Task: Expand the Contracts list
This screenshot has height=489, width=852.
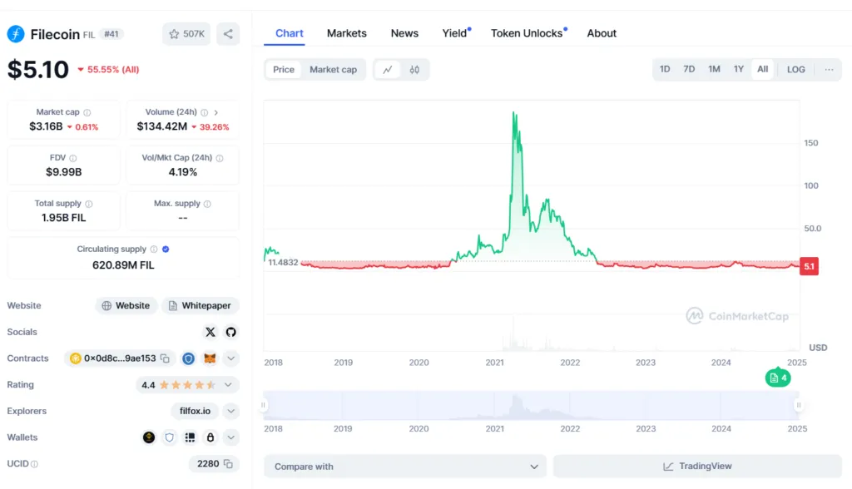Action: 230,358
